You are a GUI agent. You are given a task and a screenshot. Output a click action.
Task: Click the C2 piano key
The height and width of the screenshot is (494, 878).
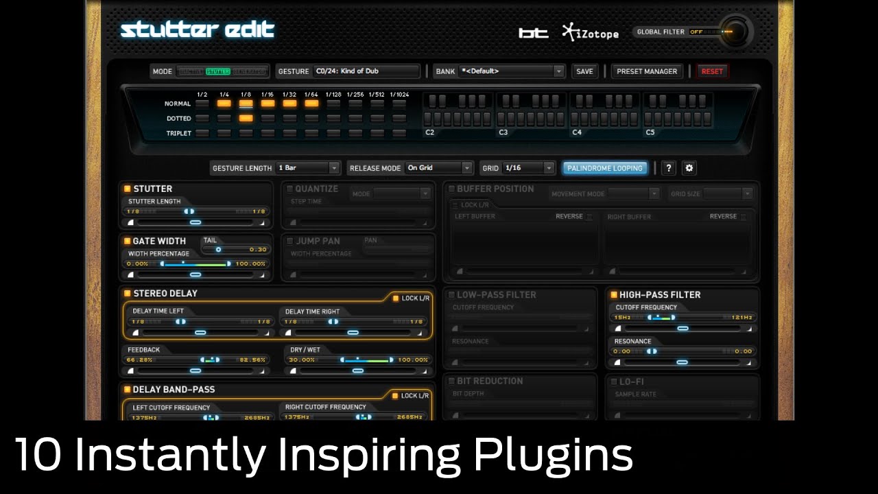pos(428,119)
